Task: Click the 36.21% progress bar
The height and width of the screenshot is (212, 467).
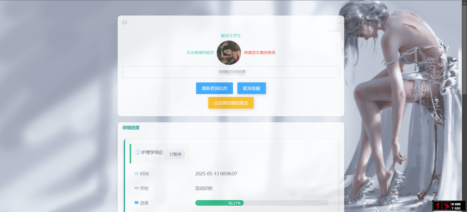Action: tap(262, 203)
